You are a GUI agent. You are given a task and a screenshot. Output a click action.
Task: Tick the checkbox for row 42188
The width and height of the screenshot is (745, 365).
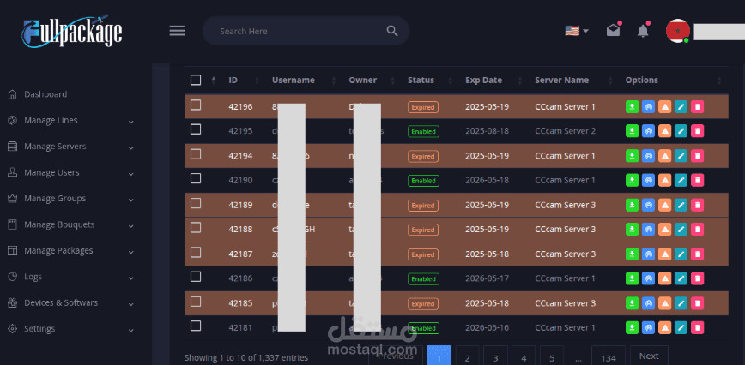click(x=196, y=228)
